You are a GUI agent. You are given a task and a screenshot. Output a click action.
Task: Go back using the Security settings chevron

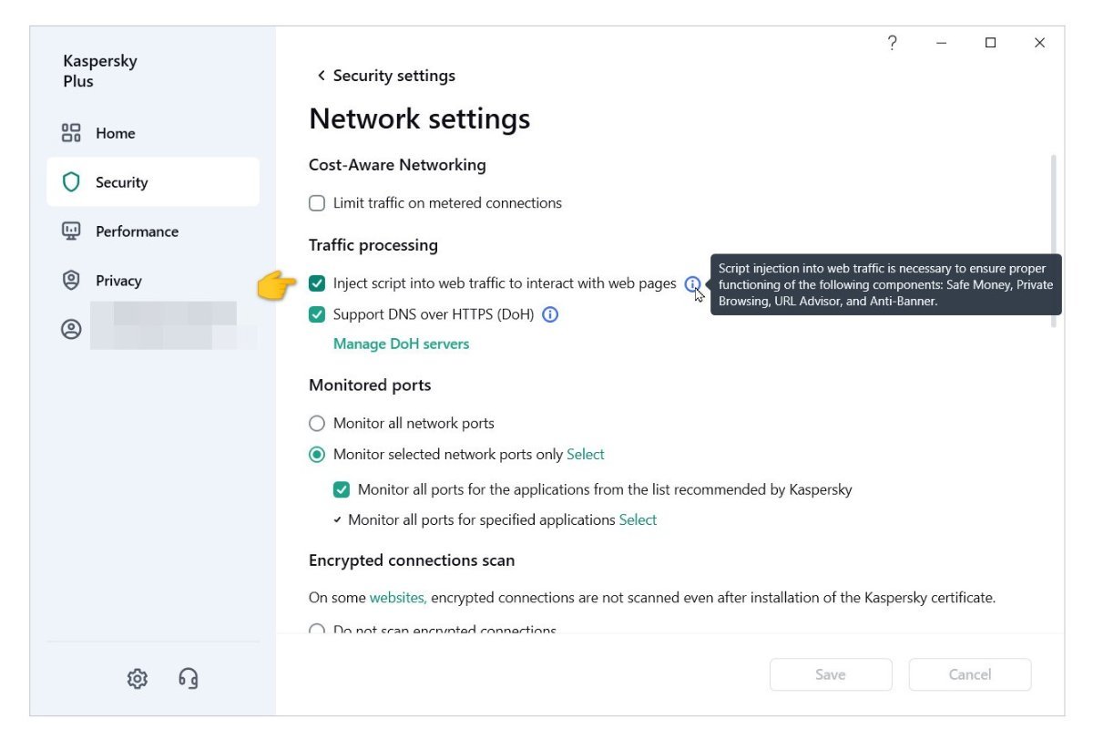coord(321,76)
